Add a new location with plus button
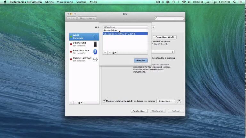This screenshot has width=246, height=138. click(x=105, y=53)
